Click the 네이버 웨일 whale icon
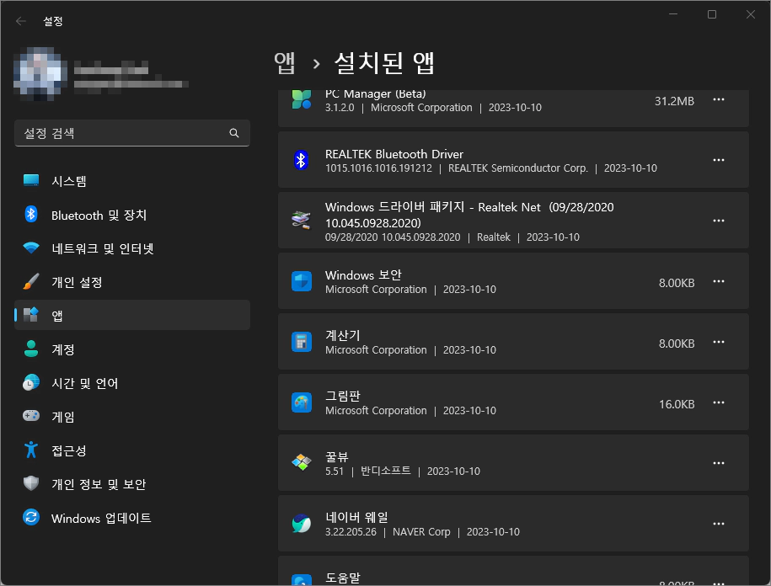The width and height of the screenshot is (771, 586). tap(302, 524)
